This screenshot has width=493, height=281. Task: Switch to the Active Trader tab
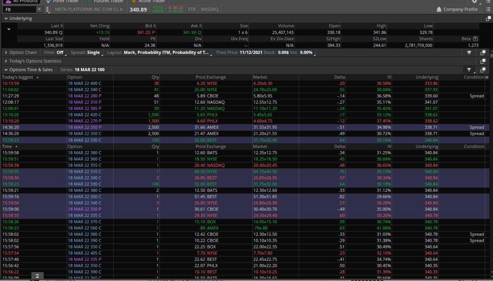click(148, 2)
